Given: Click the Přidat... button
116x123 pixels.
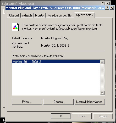Looking at the screenshot, I should point(27,102).
